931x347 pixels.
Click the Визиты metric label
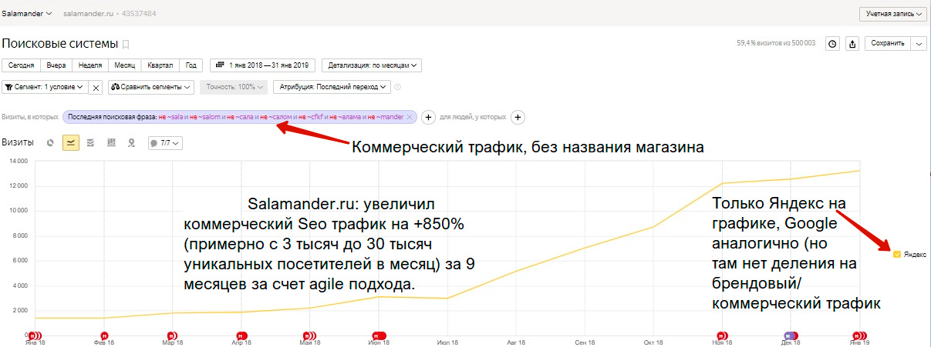tap(18, 142)
